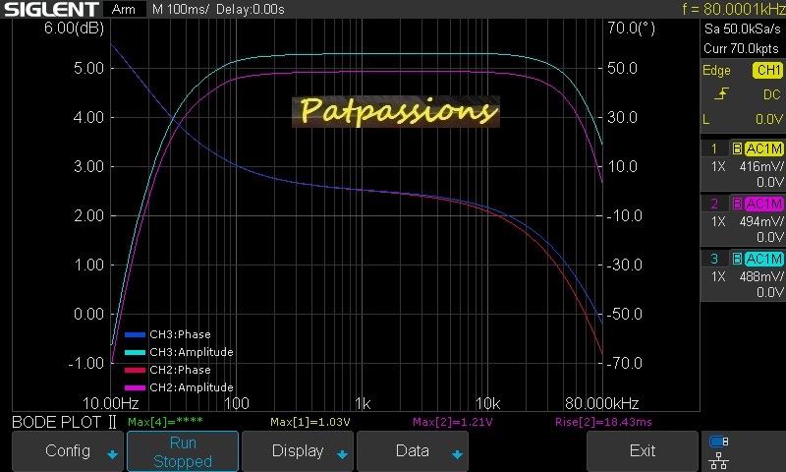
Task: Select the channel 3 number label
Action: pyautogui.click(x=715, y=259)
